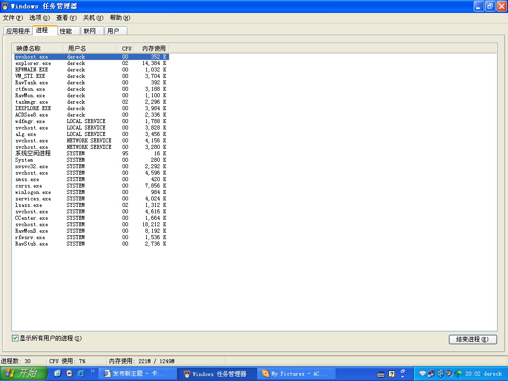Image resolution: width=508 pixels, height=381 pixels.
Task: Select the RavMon.exe process row
Action: (x=91, y=96)
